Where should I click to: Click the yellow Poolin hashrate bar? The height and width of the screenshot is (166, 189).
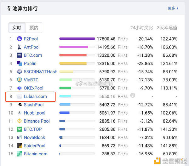click(73, 63)
